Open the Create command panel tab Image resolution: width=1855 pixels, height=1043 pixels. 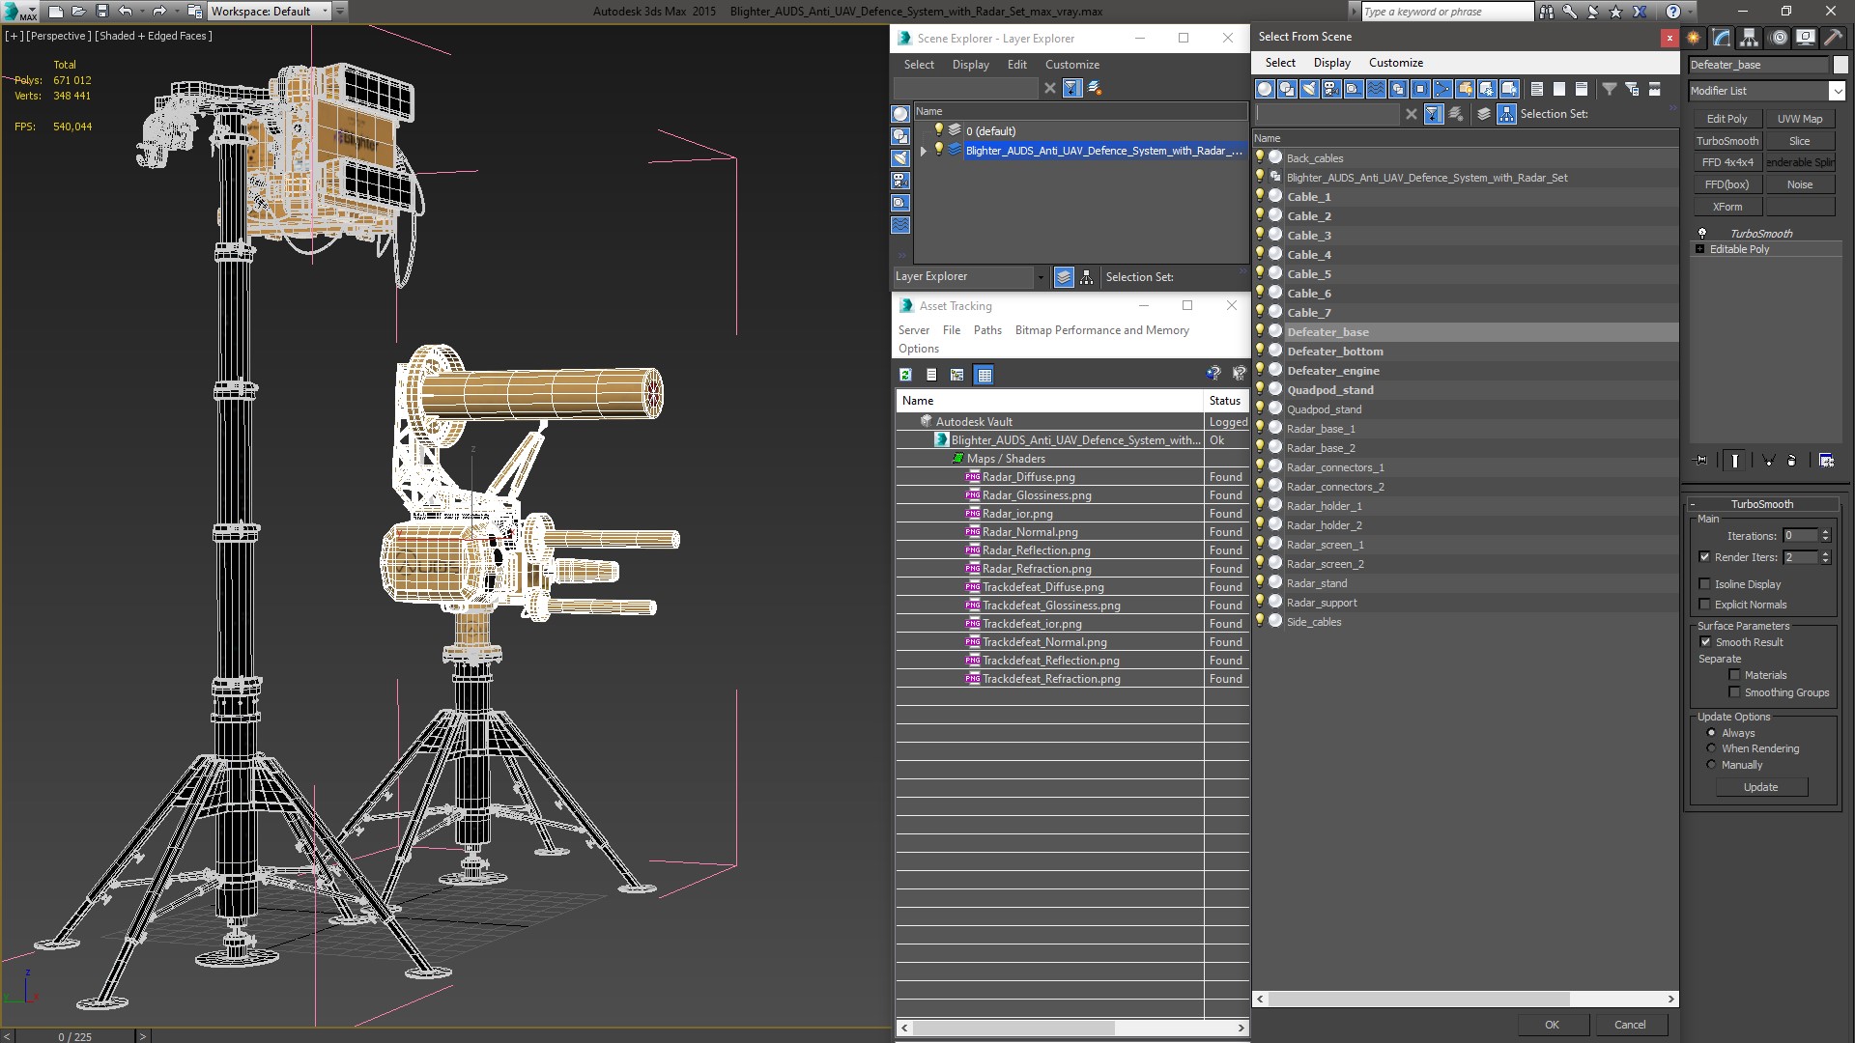pos(1694,38)
